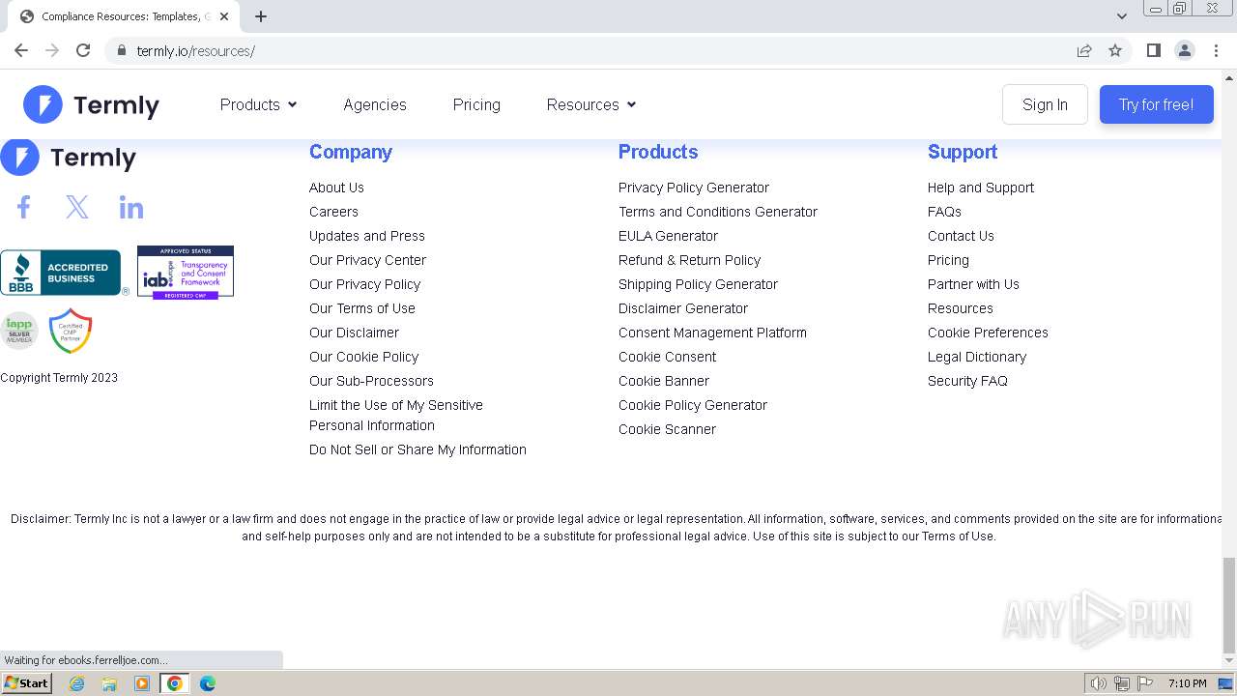
Task: Open File Explorer from taskbar
Action: click(x=109, y=683)
